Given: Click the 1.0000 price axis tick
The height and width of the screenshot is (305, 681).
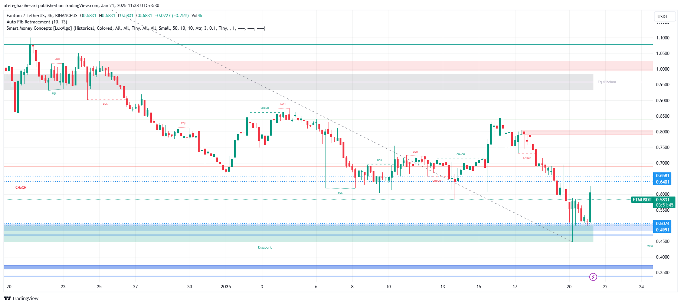Looking at the screenshot, I should (663, 69).
